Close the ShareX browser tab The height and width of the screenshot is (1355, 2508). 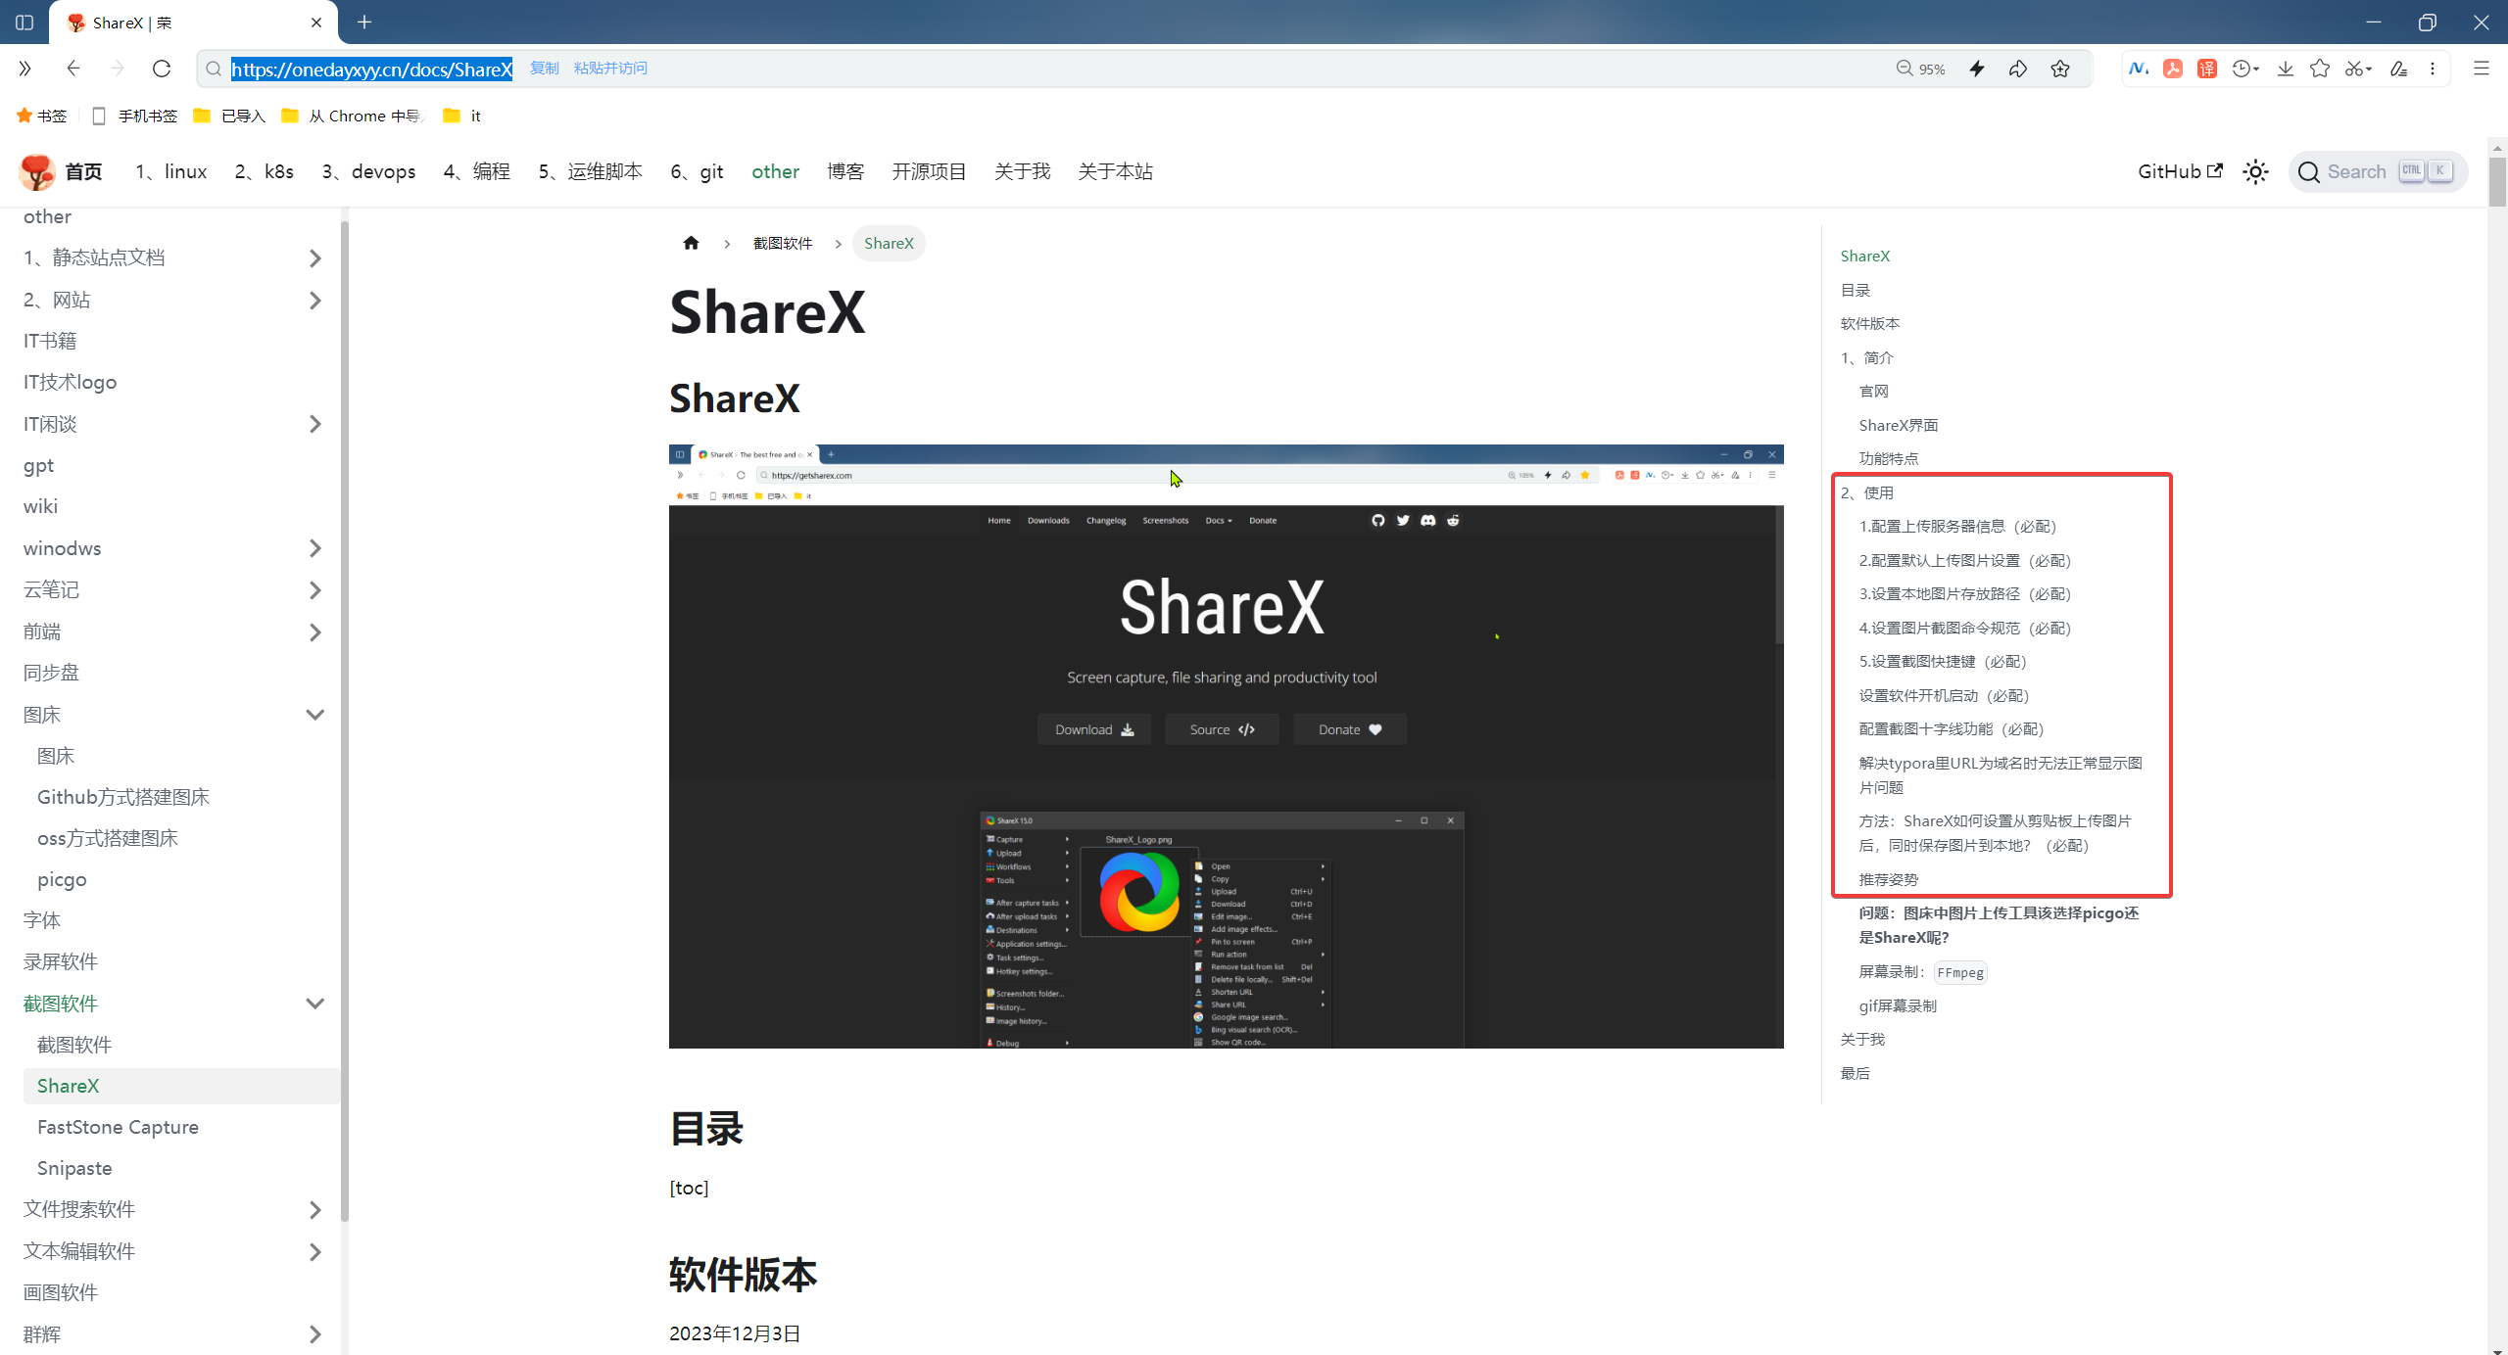tap(316, 22)
